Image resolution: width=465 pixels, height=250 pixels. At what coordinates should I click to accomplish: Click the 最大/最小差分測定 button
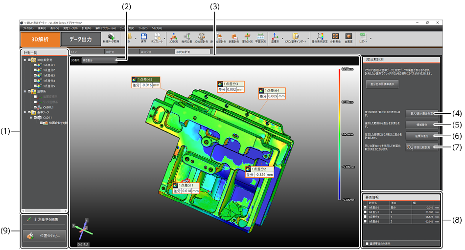tap(421, 112)
